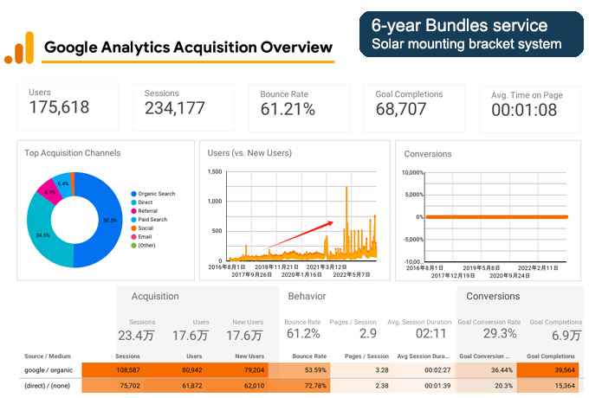Click pages per session cell 3.28

pyautogui.click(x=382, y=370)
